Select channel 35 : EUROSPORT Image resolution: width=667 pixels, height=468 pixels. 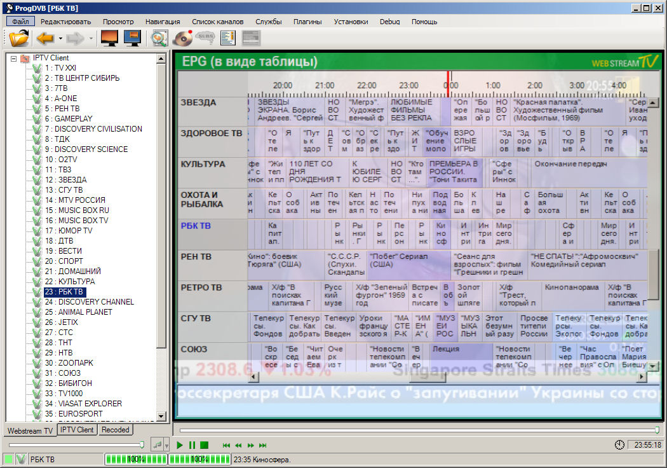(x=74, y=413)
